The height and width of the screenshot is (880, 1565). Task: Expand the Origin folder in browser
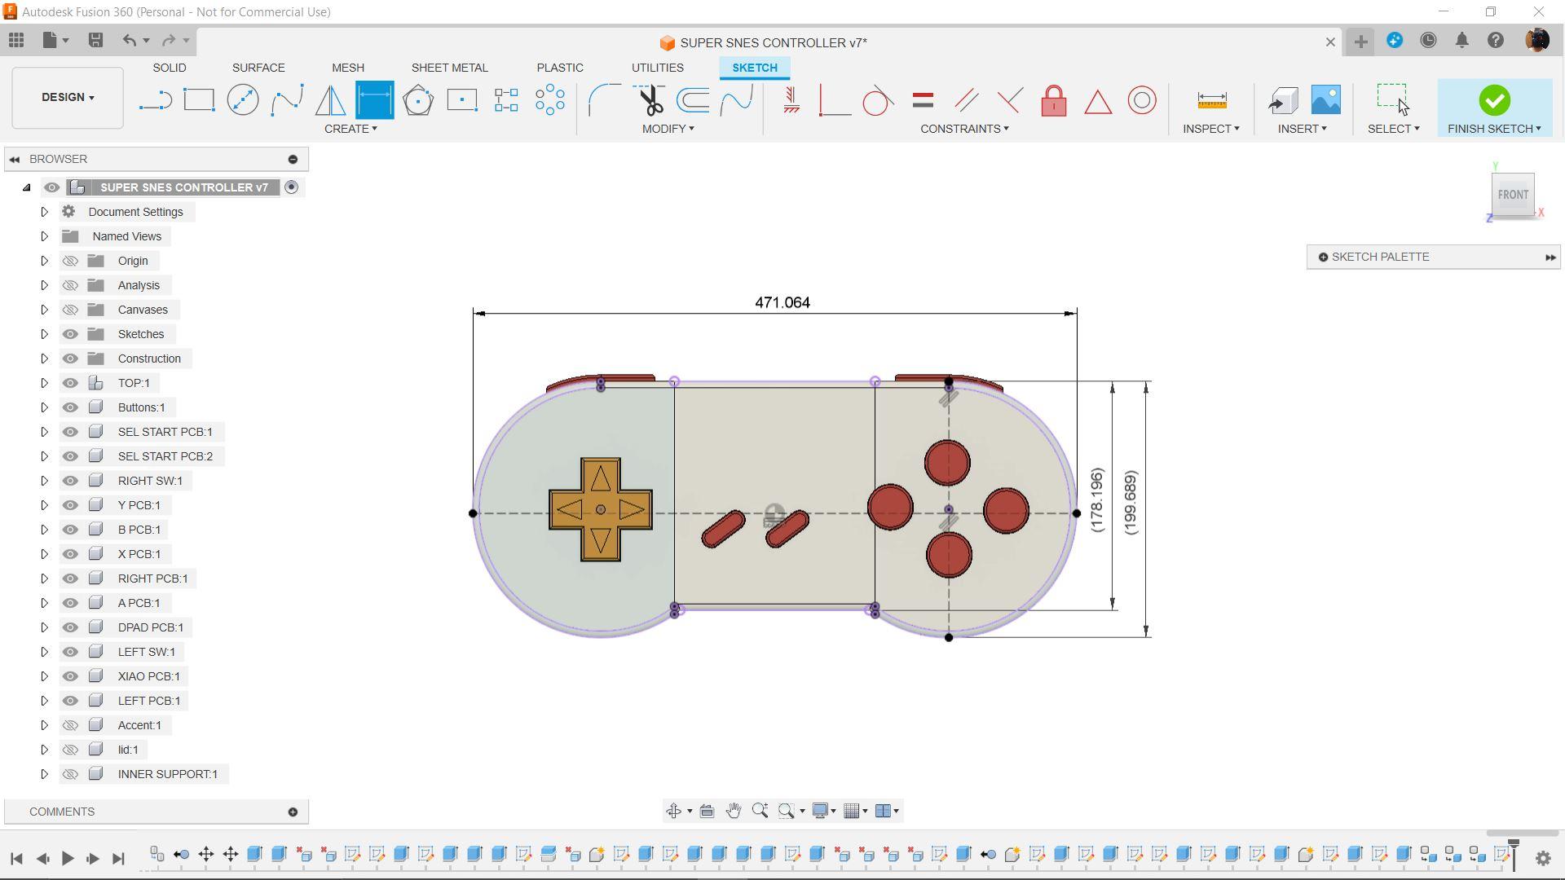point(44,259)
